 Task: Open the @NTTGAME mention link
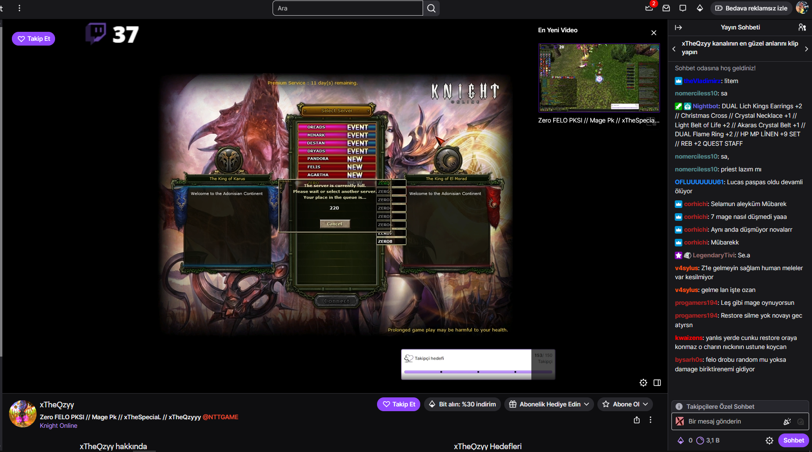click(220, 417)
